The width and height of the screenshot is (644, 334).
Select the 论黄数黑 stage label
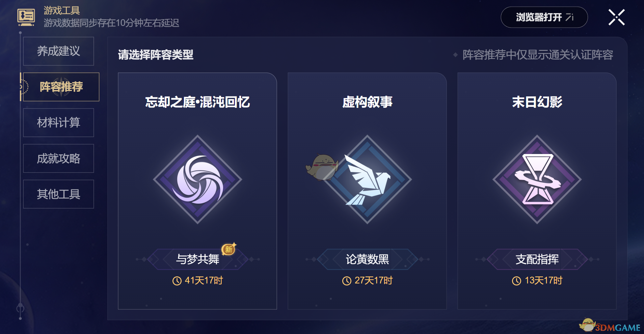[367, 259]
